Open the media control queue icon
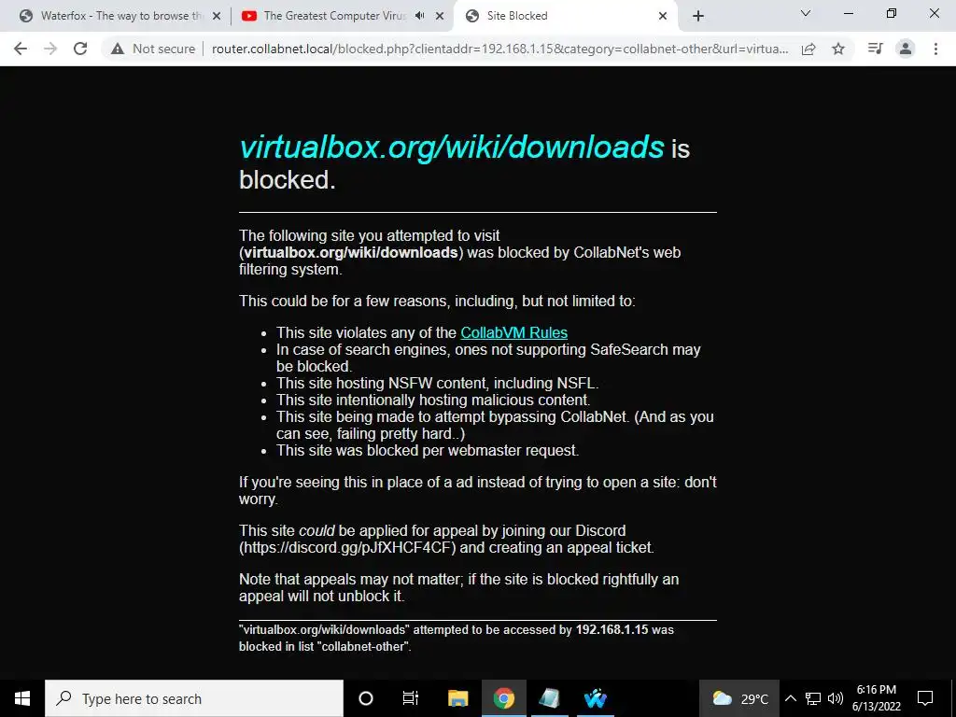Screen dimensions: 956x717 click(x=875, y=49)
